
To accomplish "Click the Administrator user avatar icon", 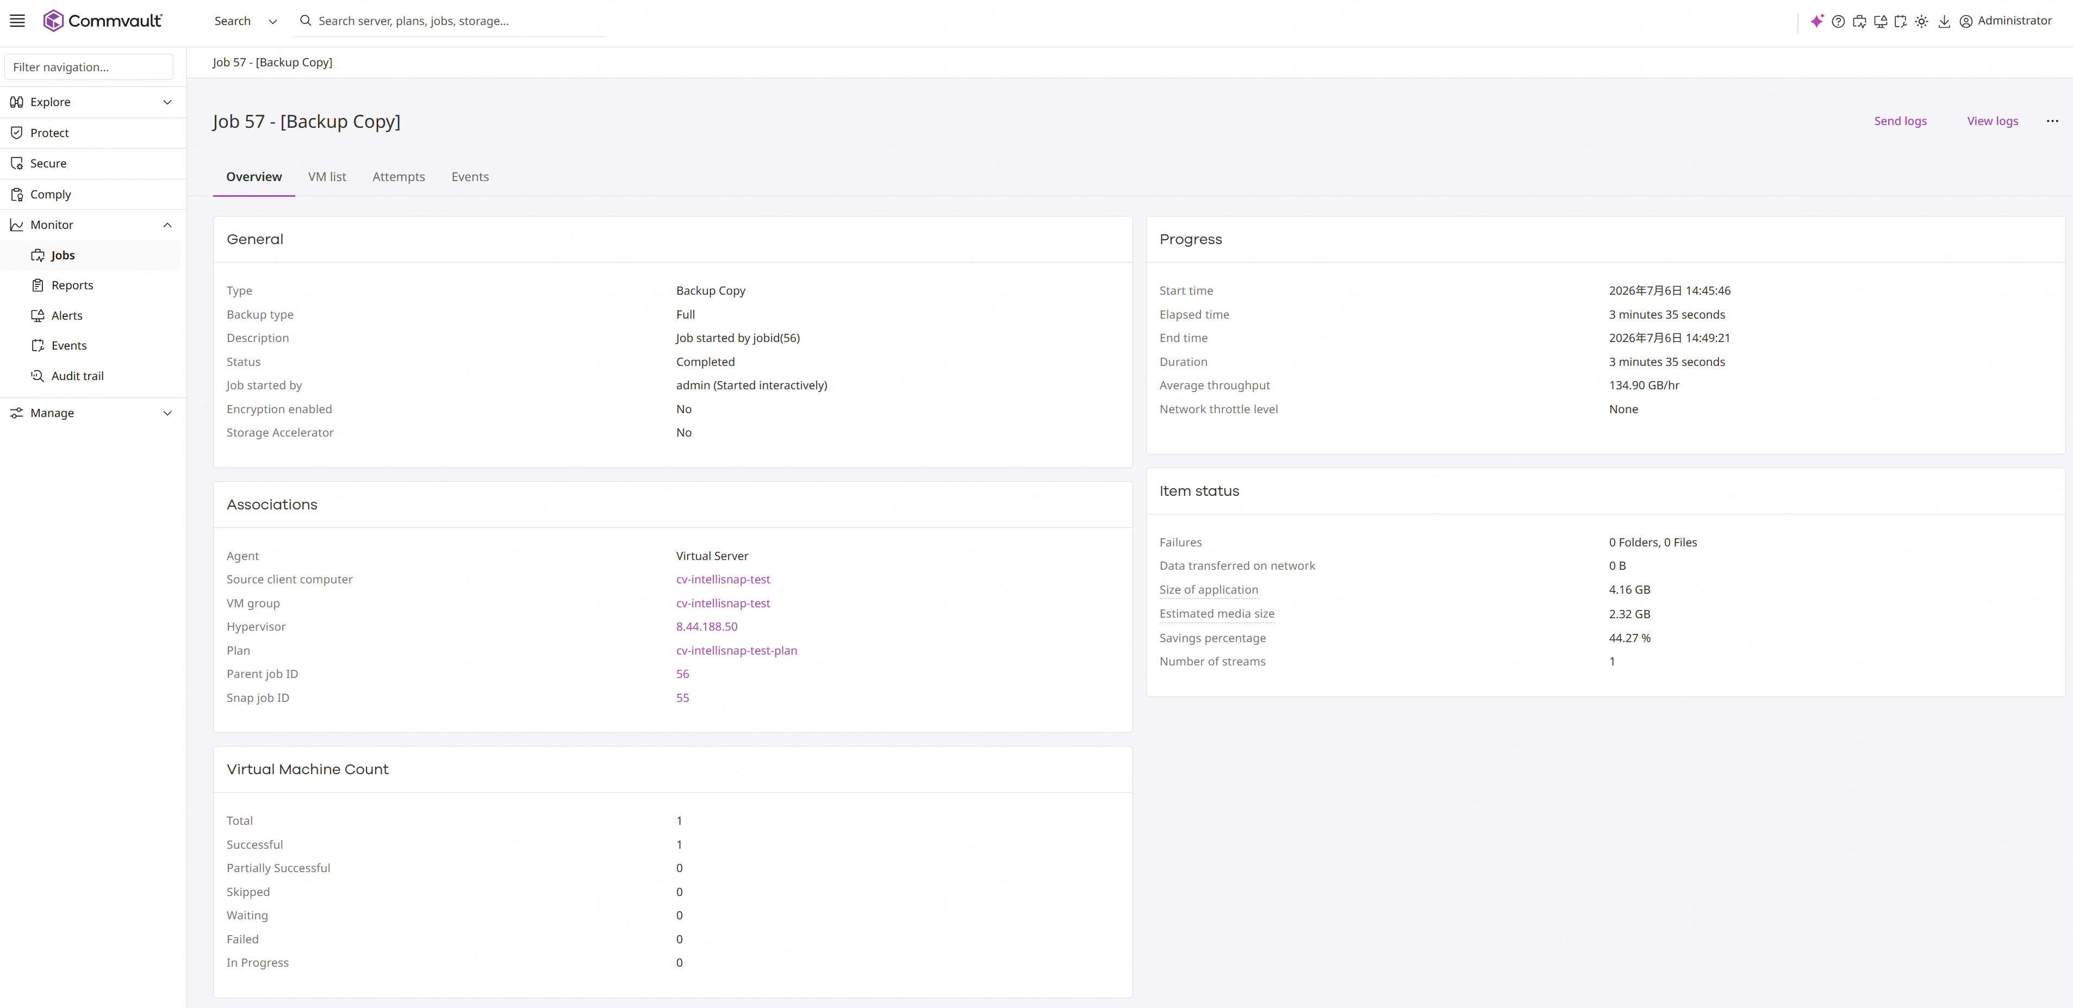I will [x=1966, y=22].
